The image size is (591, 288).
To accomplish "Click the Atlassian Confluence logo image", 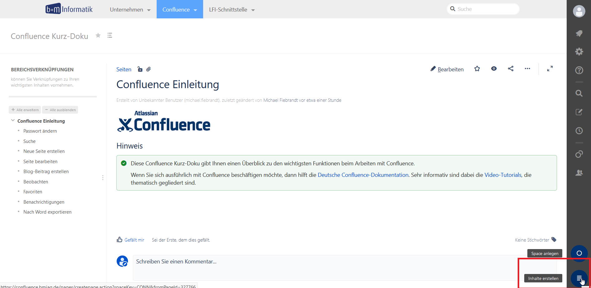I will (x=164, y=121).
